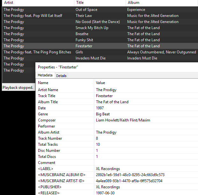Click Always Outnumbered, Never Outgunned album cell

click(162, 52)
